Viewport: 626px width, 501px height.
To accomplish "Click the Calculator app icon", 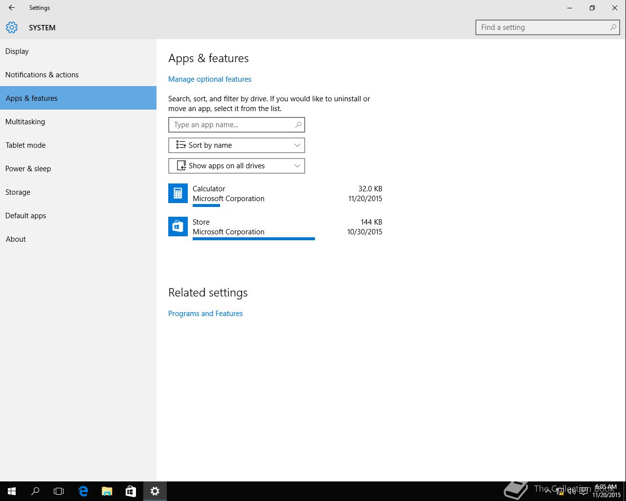I will pos(178,193).
